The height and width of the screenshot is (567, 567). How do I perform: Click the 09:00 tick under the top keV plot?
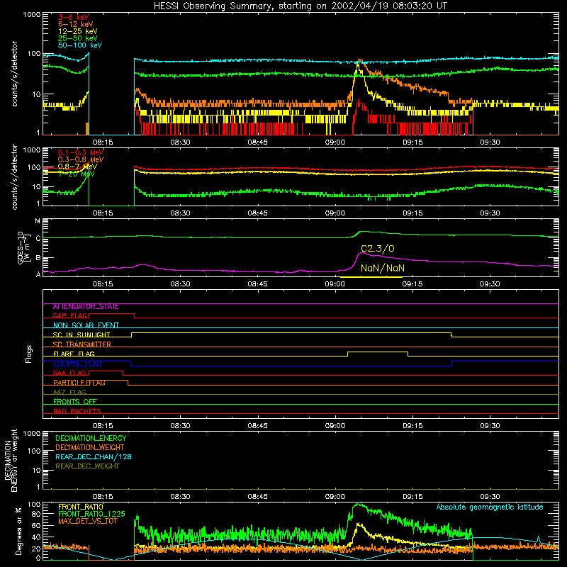pyautogui.click(x=335, y=142)
